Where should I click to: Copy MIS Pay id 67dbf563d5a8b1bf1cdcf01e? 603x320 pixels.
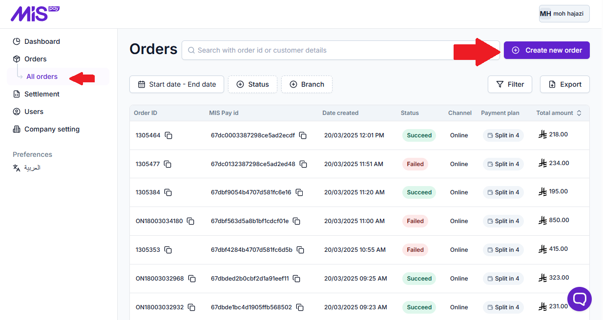coord(296,221)
